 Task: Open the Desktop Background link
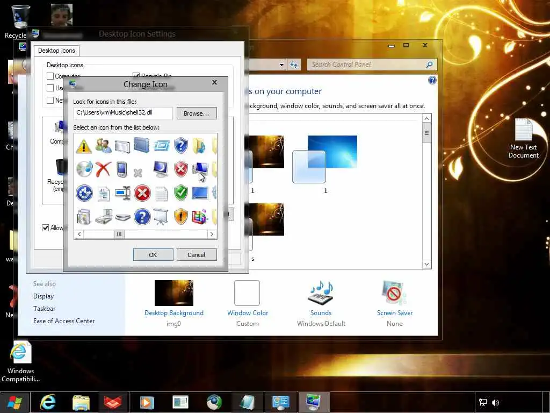tap(174, 313)
